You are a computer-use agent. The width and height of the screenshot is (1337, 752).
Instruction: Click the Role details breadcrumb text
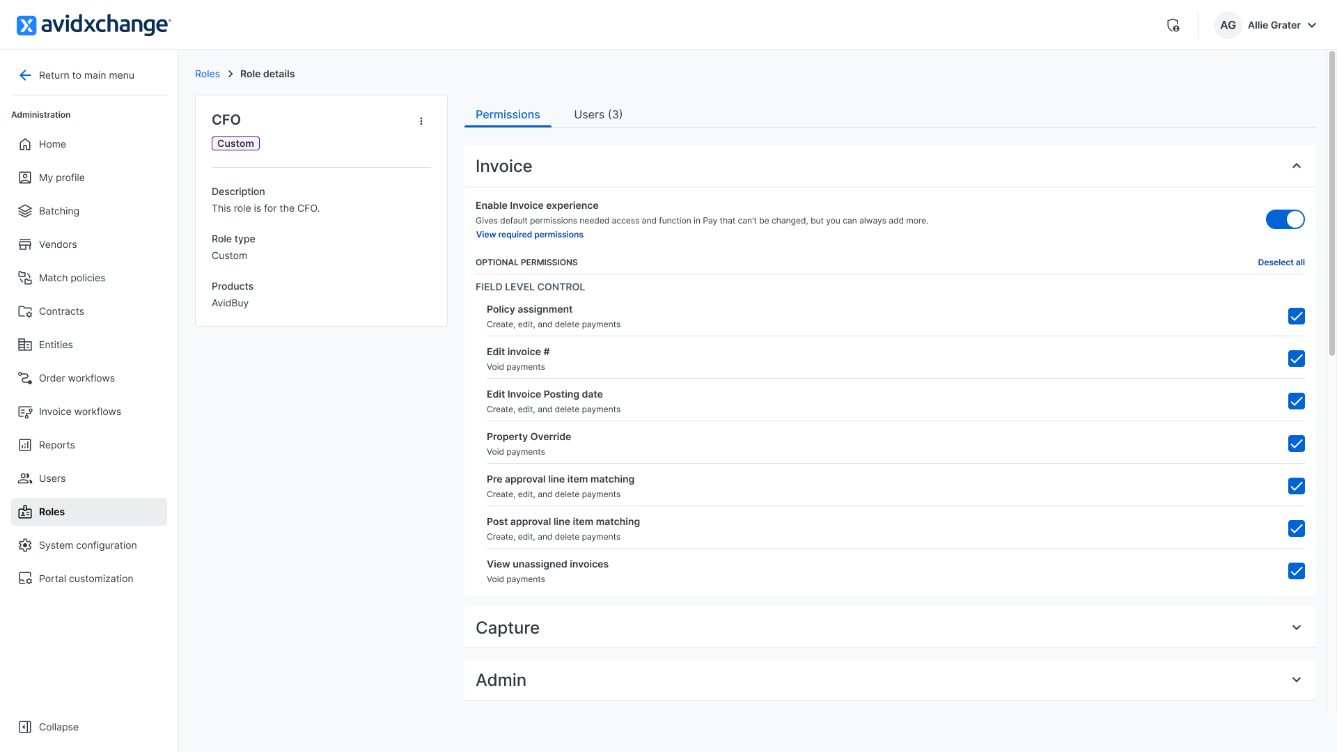[x=267, y=74]
